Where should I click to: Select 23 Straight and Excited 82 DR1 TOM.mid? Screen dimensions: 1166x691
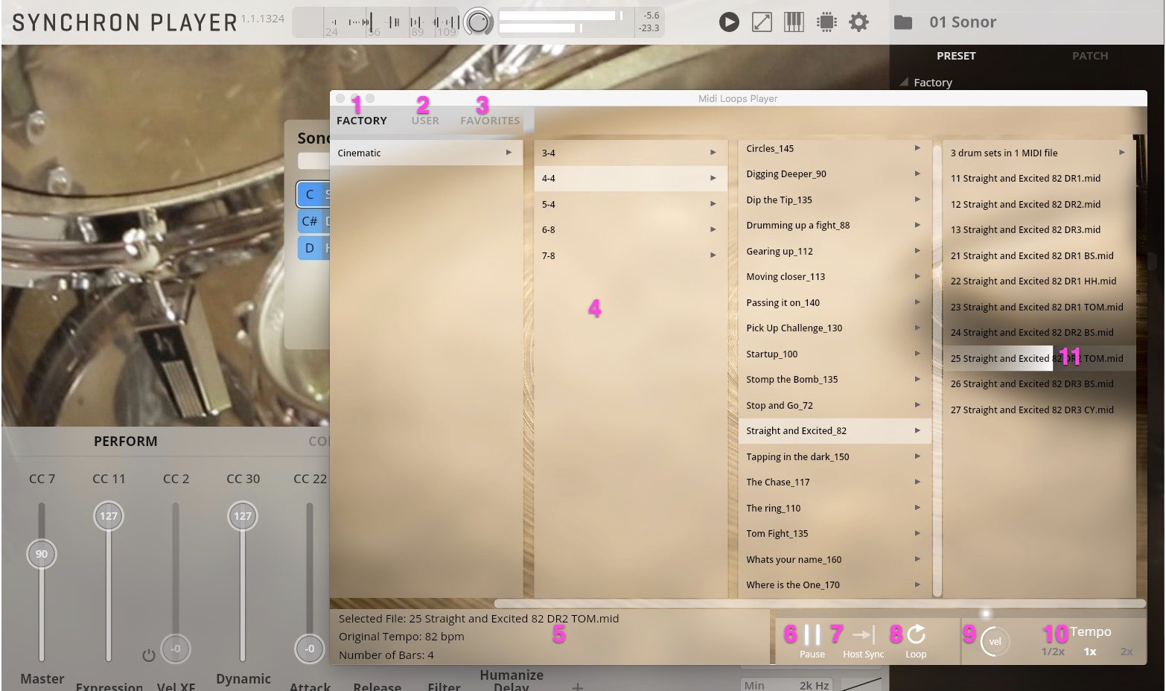point(1039,307)
